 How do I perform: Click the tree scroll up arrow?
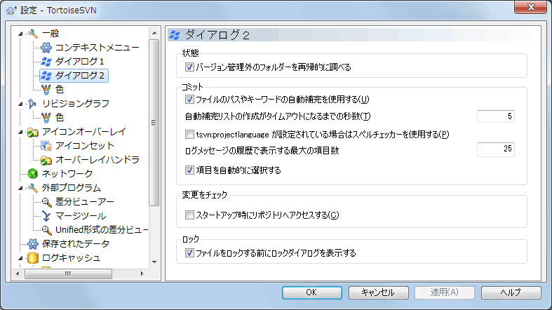coord(154,33)
